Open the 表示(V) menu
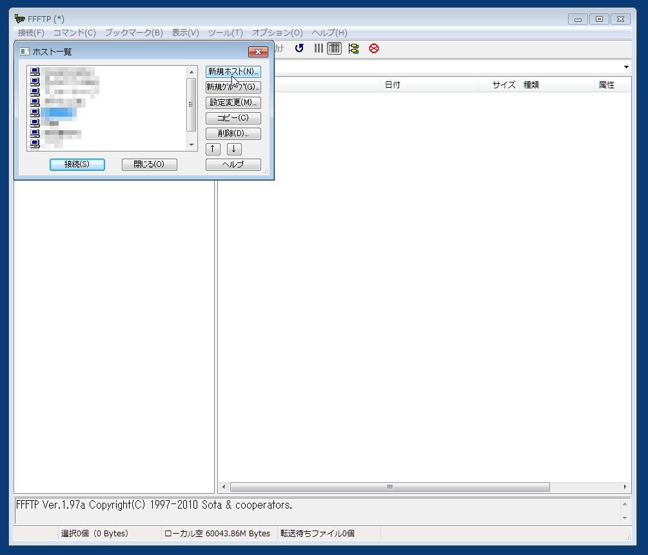Viewport: 648px width, 555px height. click(x=185, y=33)
